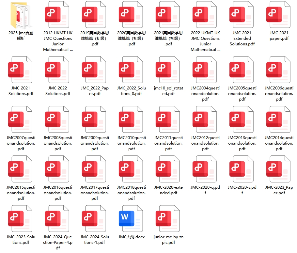The height and width of the screenshot is (253, 297).
Task: Select JMC-2020-s.pdf icon
Action: [x=242, y=169]
